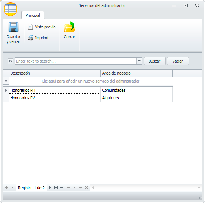
Task: Open the application table logo menu
Action: (x=11, y=9)
